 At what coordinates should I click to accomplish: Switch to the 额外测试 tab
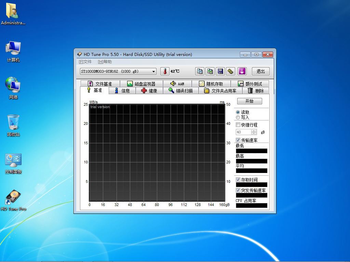pyautogui.click(x=250, y=84)
